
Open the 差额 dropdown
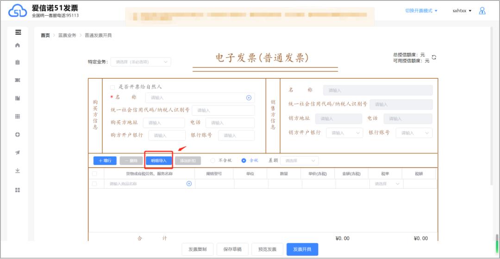300,160
